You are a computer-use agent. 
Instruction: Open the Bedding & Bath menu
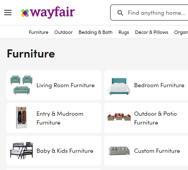coord(96,32)
